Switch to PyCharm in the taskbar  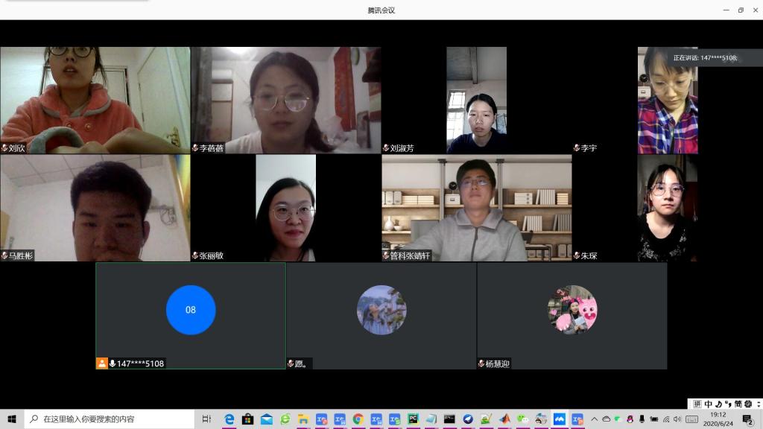coord(413,419)
